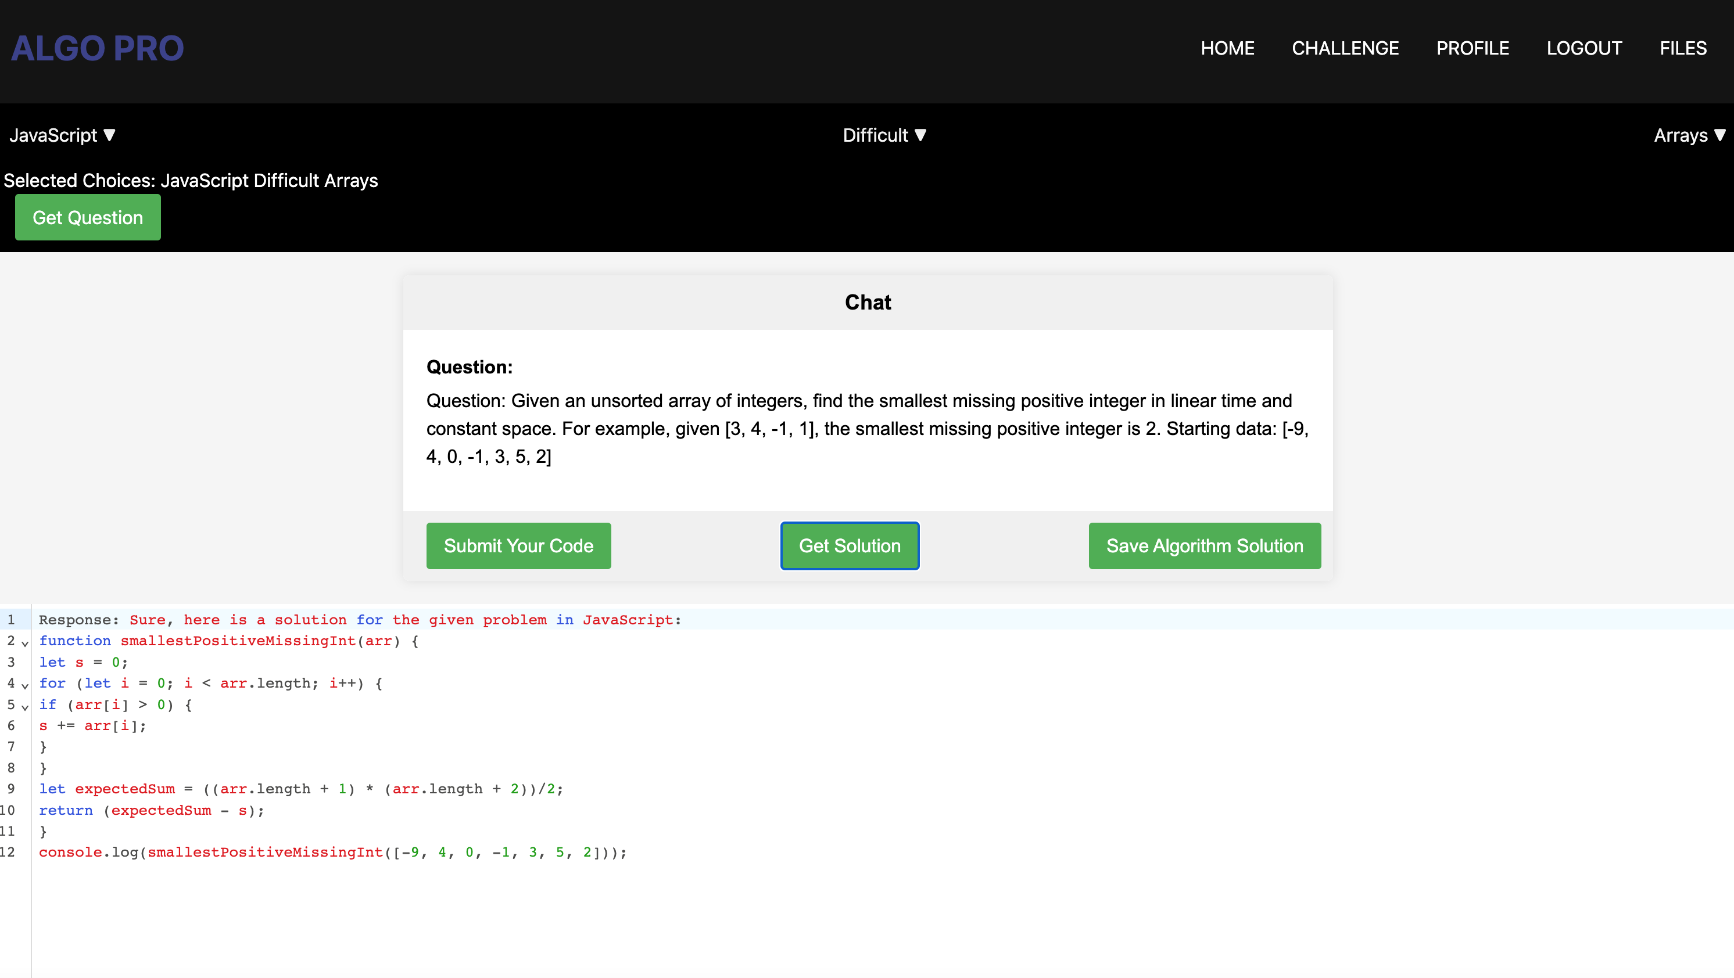Open the CHALLENGE menu item
The height and width of the screenshot is (978, 1734).
click(x=1345, y=48)
